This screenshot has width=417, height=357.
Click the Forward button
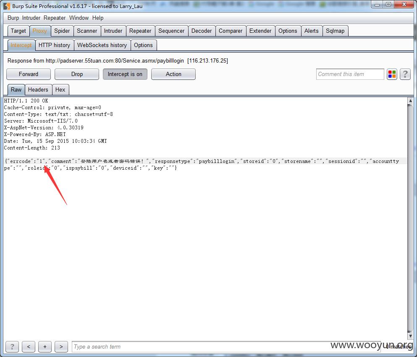(29, 74)
